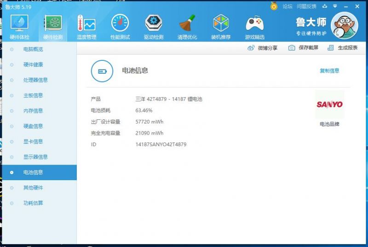Image resolution: width=368 pixels, height=247 pixels.
Task: Close the 鲁大师 window
Action: pyautogui.click(x=357, y=6)
